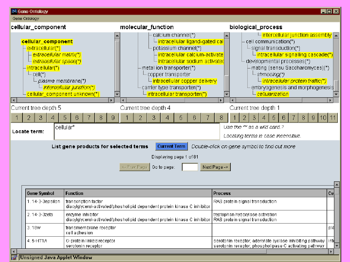The width and height of the screenshot is (350, 262).
Task: Select cellularization in biological_process tree
Action: [273, 94]
